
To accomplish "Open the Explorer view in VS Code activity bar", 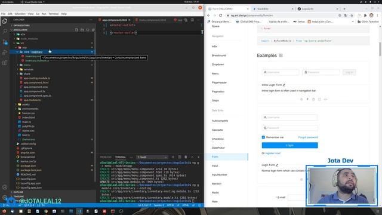I will 5,21.
